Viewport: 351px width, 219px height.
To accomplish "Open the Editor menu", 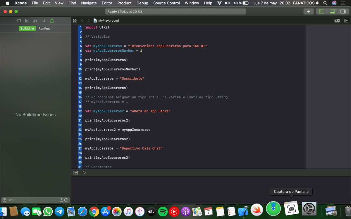I will (x=107, y=3).
